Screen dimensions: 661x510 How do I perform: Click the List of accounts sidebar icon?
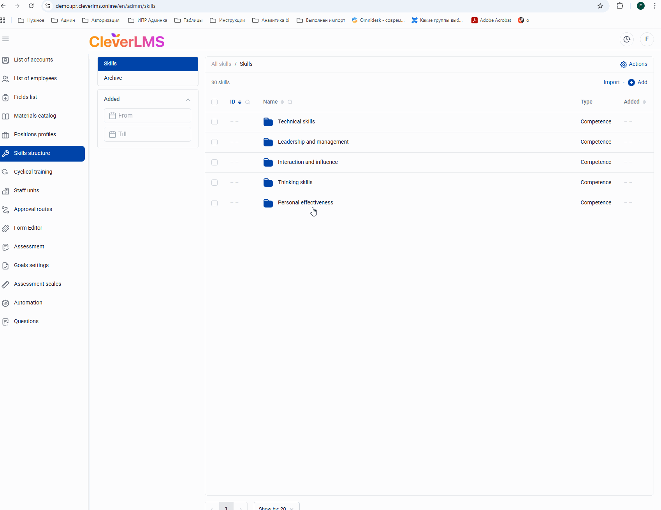tap(5, 60)
